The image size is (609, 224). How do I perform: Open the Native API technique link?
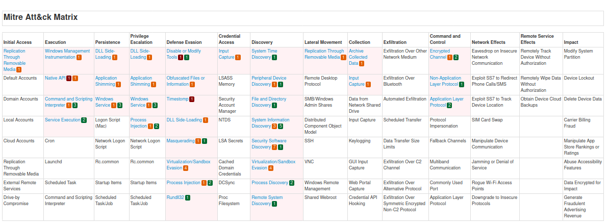[55, 78]
